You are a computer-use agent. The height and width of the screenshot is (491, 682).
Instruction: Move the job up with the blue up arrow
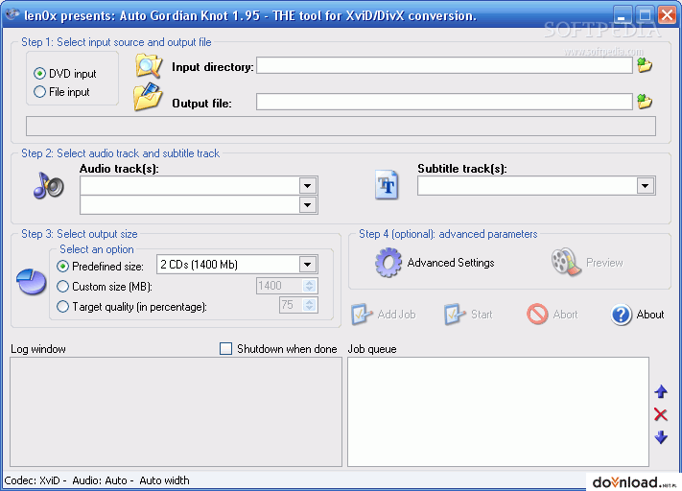point(661,391)
